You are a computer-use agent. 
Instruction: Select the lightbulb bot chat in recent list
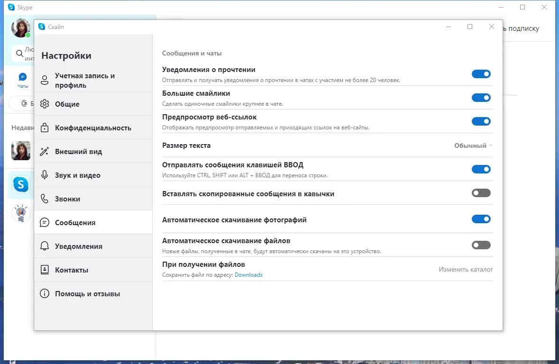[21, 213]
